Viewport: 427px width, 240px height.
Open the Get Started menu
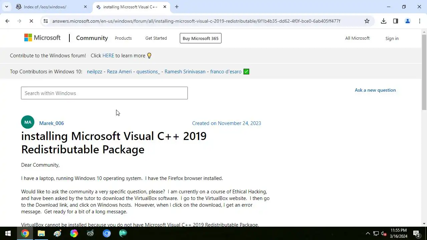(x=156, y=38)
